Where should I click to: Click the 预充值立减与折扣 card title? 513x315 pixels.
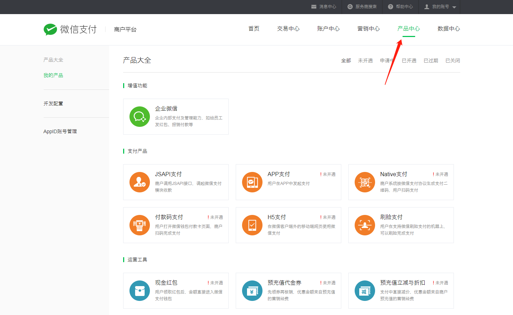click(x=403, y=283)
